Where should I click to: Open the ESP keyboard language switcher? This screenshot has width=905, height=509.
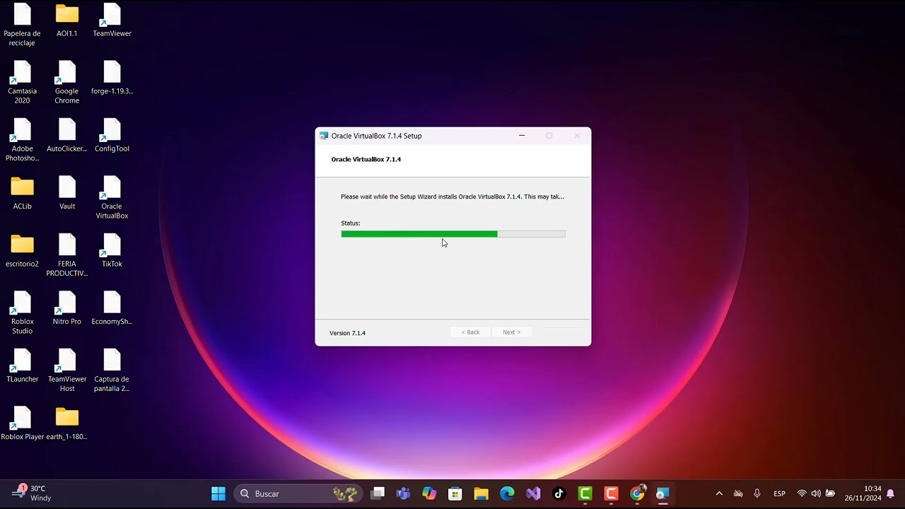(x=779, y=493)
